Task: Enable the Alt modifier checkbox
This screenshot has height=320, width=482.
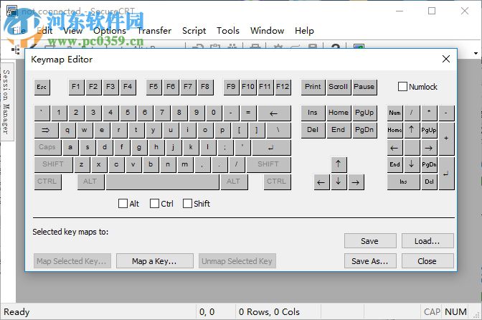Action: click(123, 204)
